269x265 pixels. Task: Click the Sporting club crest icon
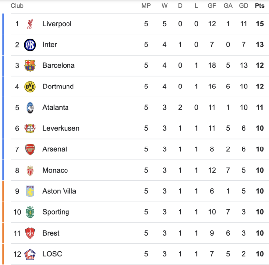30,212
